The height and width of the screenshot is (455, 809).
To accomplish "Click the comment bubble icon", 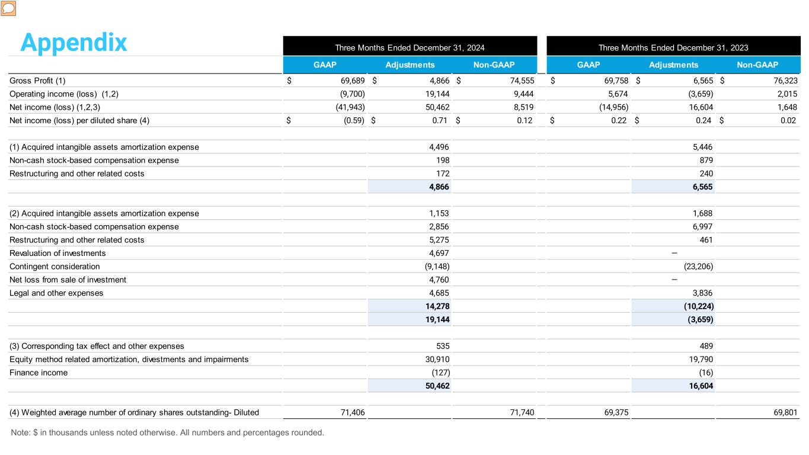I will pos(8,8).
